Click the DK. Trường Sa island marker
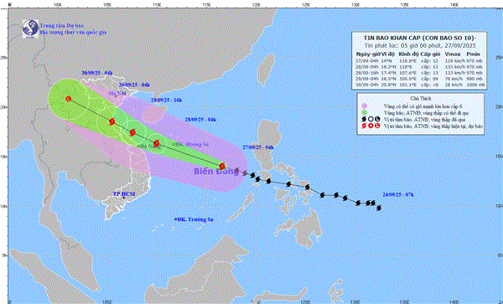 pyautogui.click(x=175, y=219)
